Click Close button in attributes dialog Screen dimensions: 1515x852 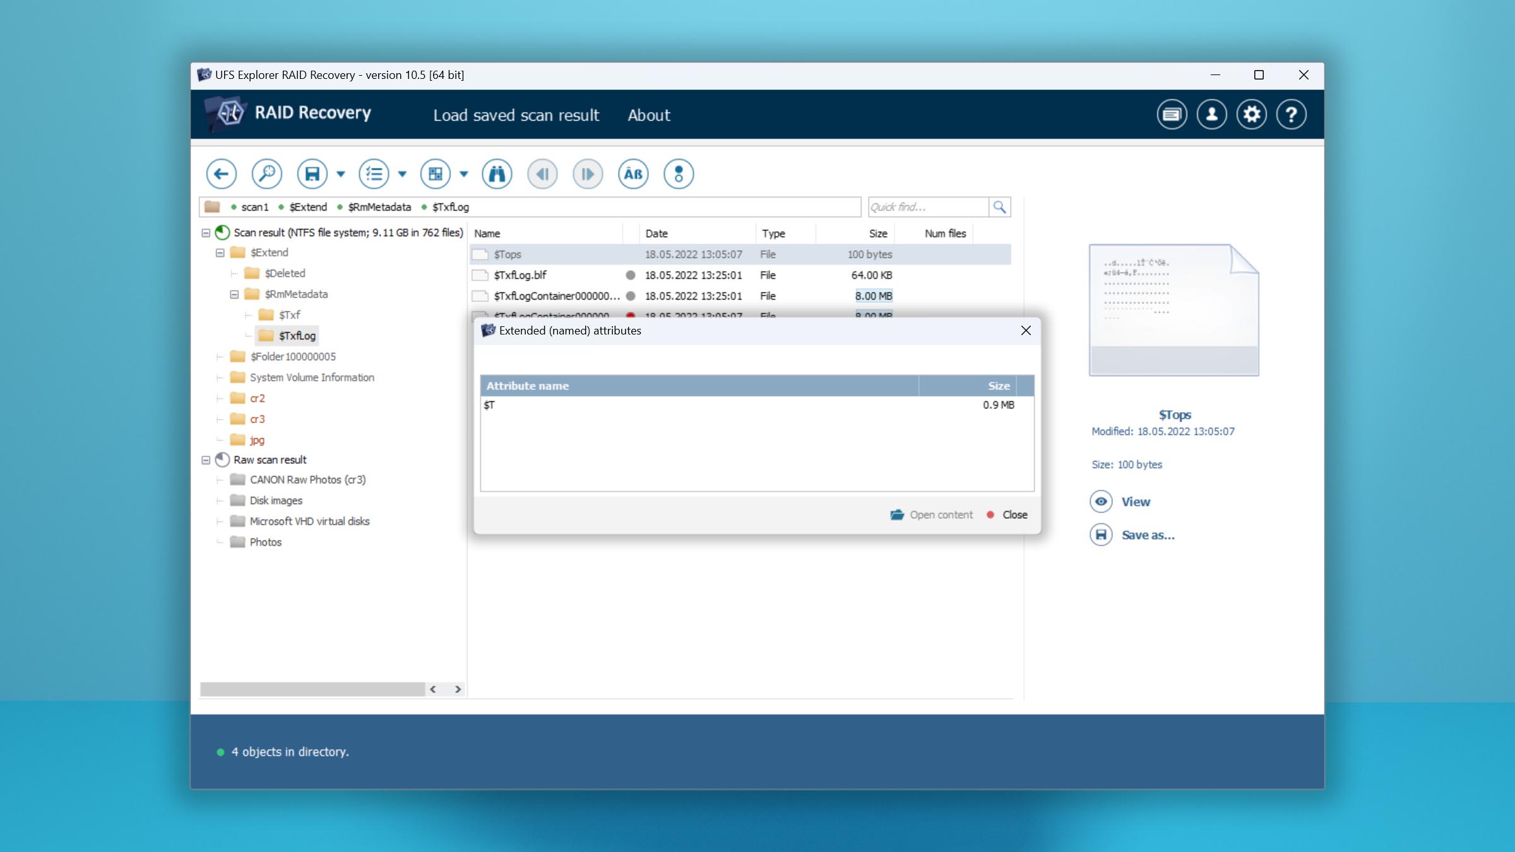1007,515
